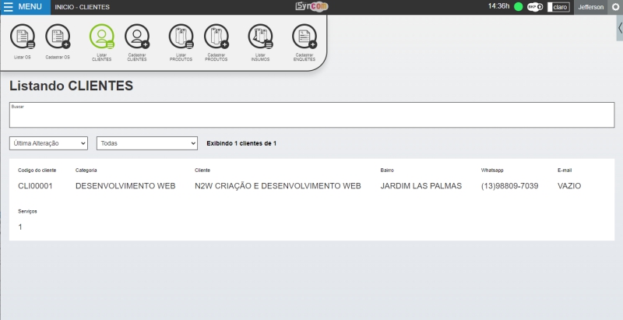623x320 pixels.
Task: Click the BKP cloud backup icon
Action: point(535,7)
